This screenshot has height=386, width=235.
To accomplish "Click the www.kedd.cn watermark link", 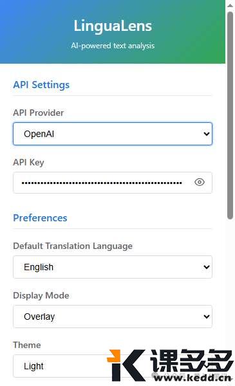I will [x=193, y=378].
